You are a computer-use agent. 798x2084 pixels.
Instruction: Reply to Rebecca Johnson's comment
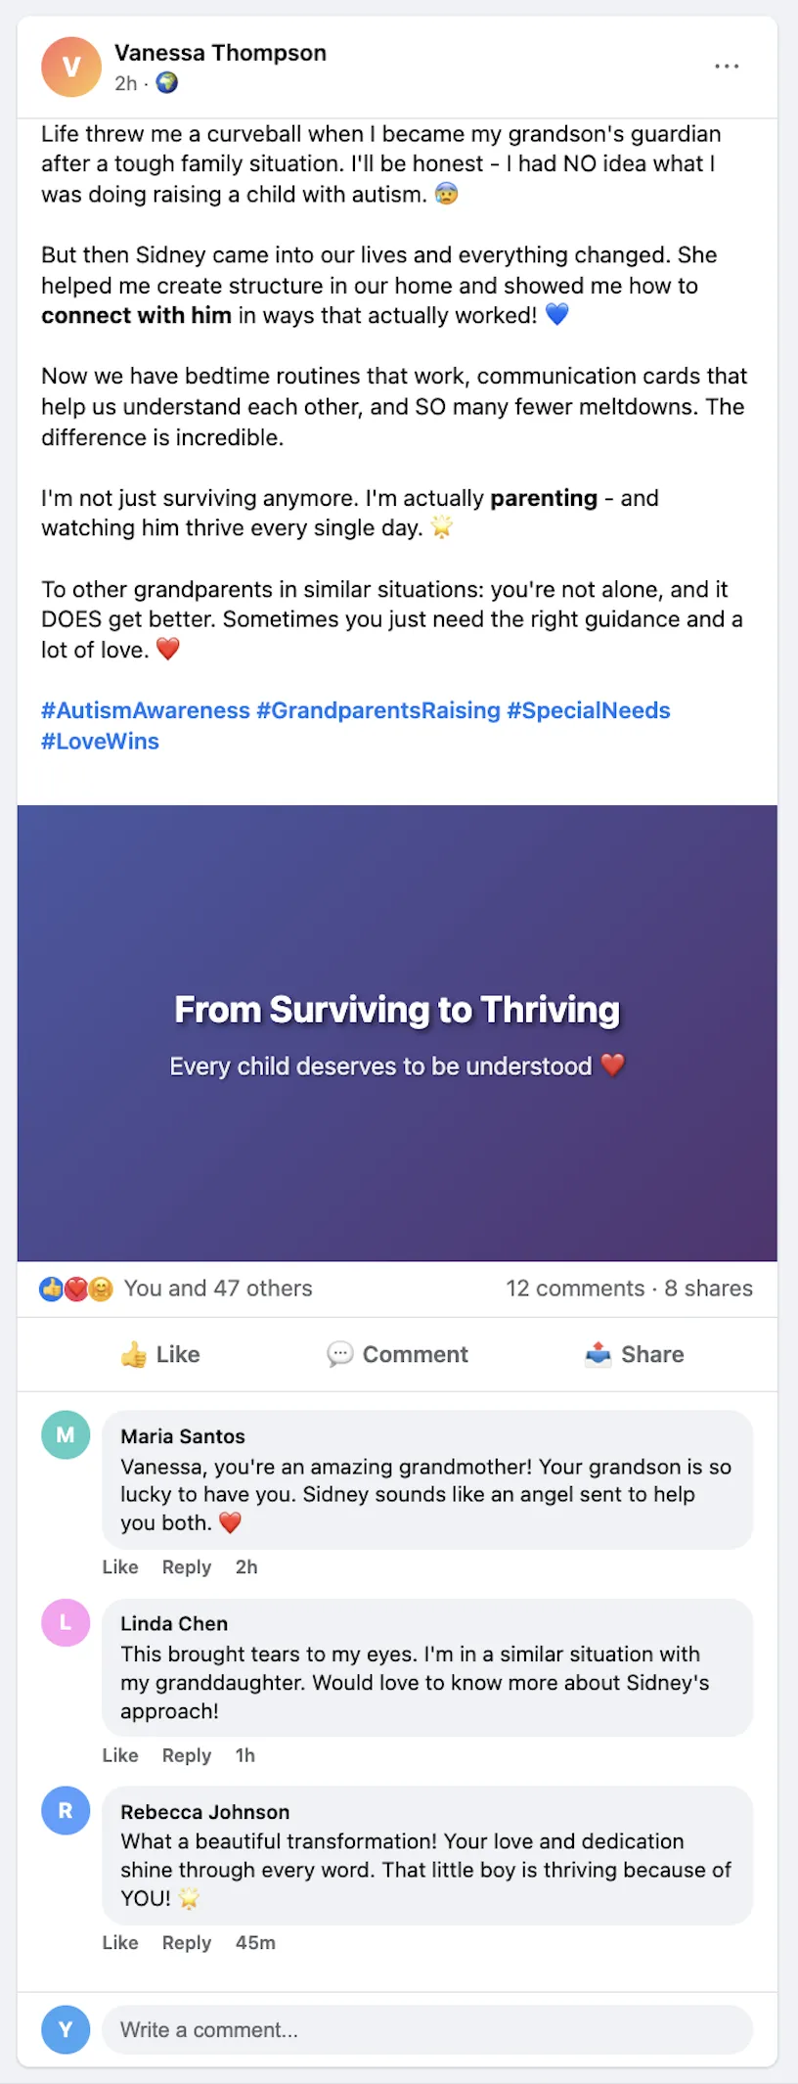pos(187,1943)
